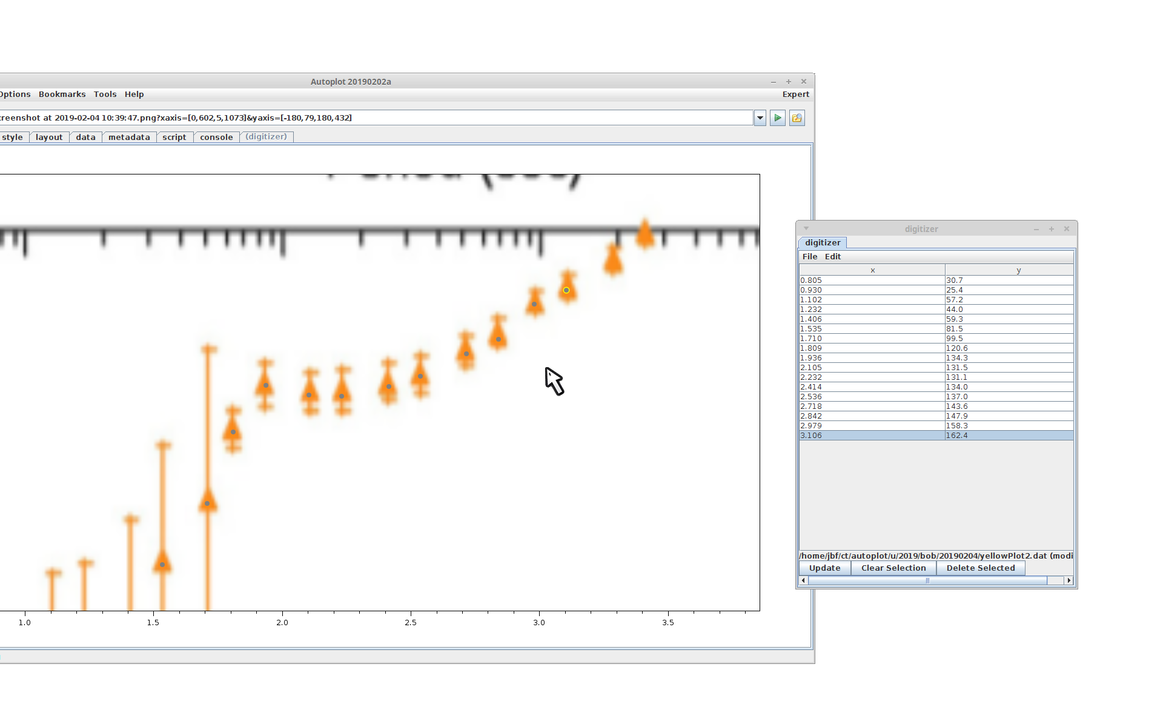Select table row with x 2.414

click(936, 387)
